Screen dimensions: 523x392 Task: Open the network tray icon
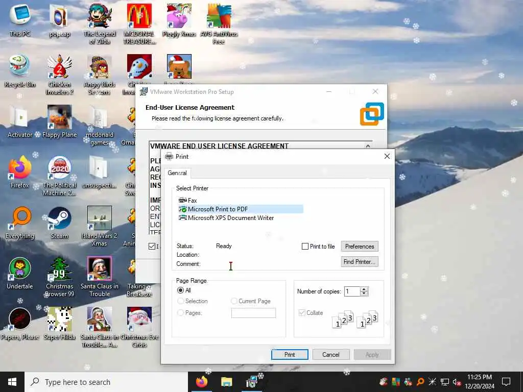coord(445,382)
